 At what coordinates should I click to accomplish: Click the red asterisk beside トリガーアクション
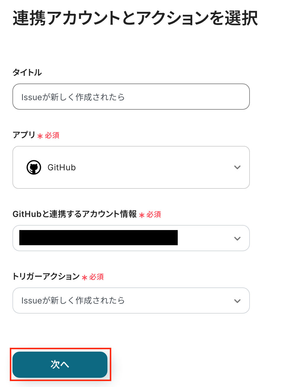tap(85, 278)
